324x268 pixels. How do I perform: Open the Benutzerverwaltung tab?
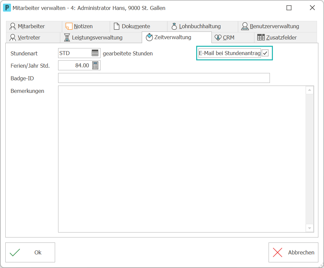(x=277, y=27)
